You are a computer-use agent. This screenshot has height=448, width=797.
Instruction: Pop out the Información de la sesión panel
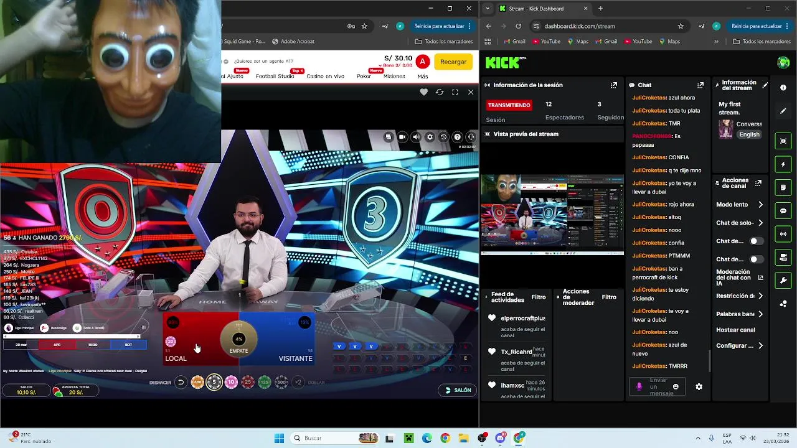(614, 85)
